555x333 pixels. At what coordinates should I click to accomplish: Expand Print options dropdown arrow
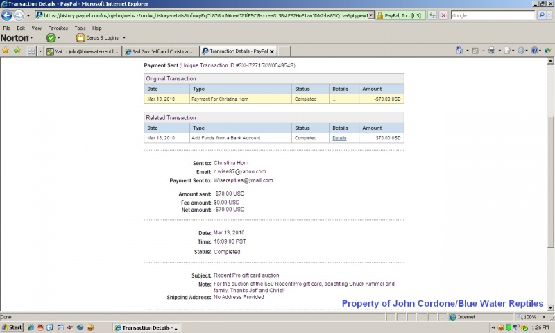pyautogui.click(x=499, y=51)
